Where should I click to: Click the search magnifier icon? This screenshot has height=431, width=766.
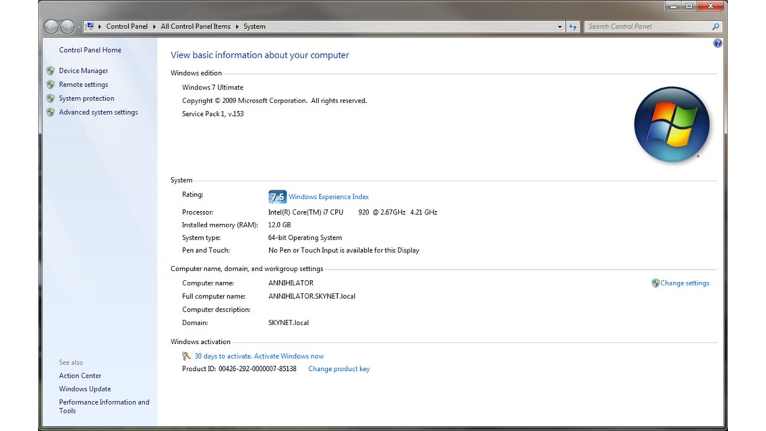pos(715,27)
